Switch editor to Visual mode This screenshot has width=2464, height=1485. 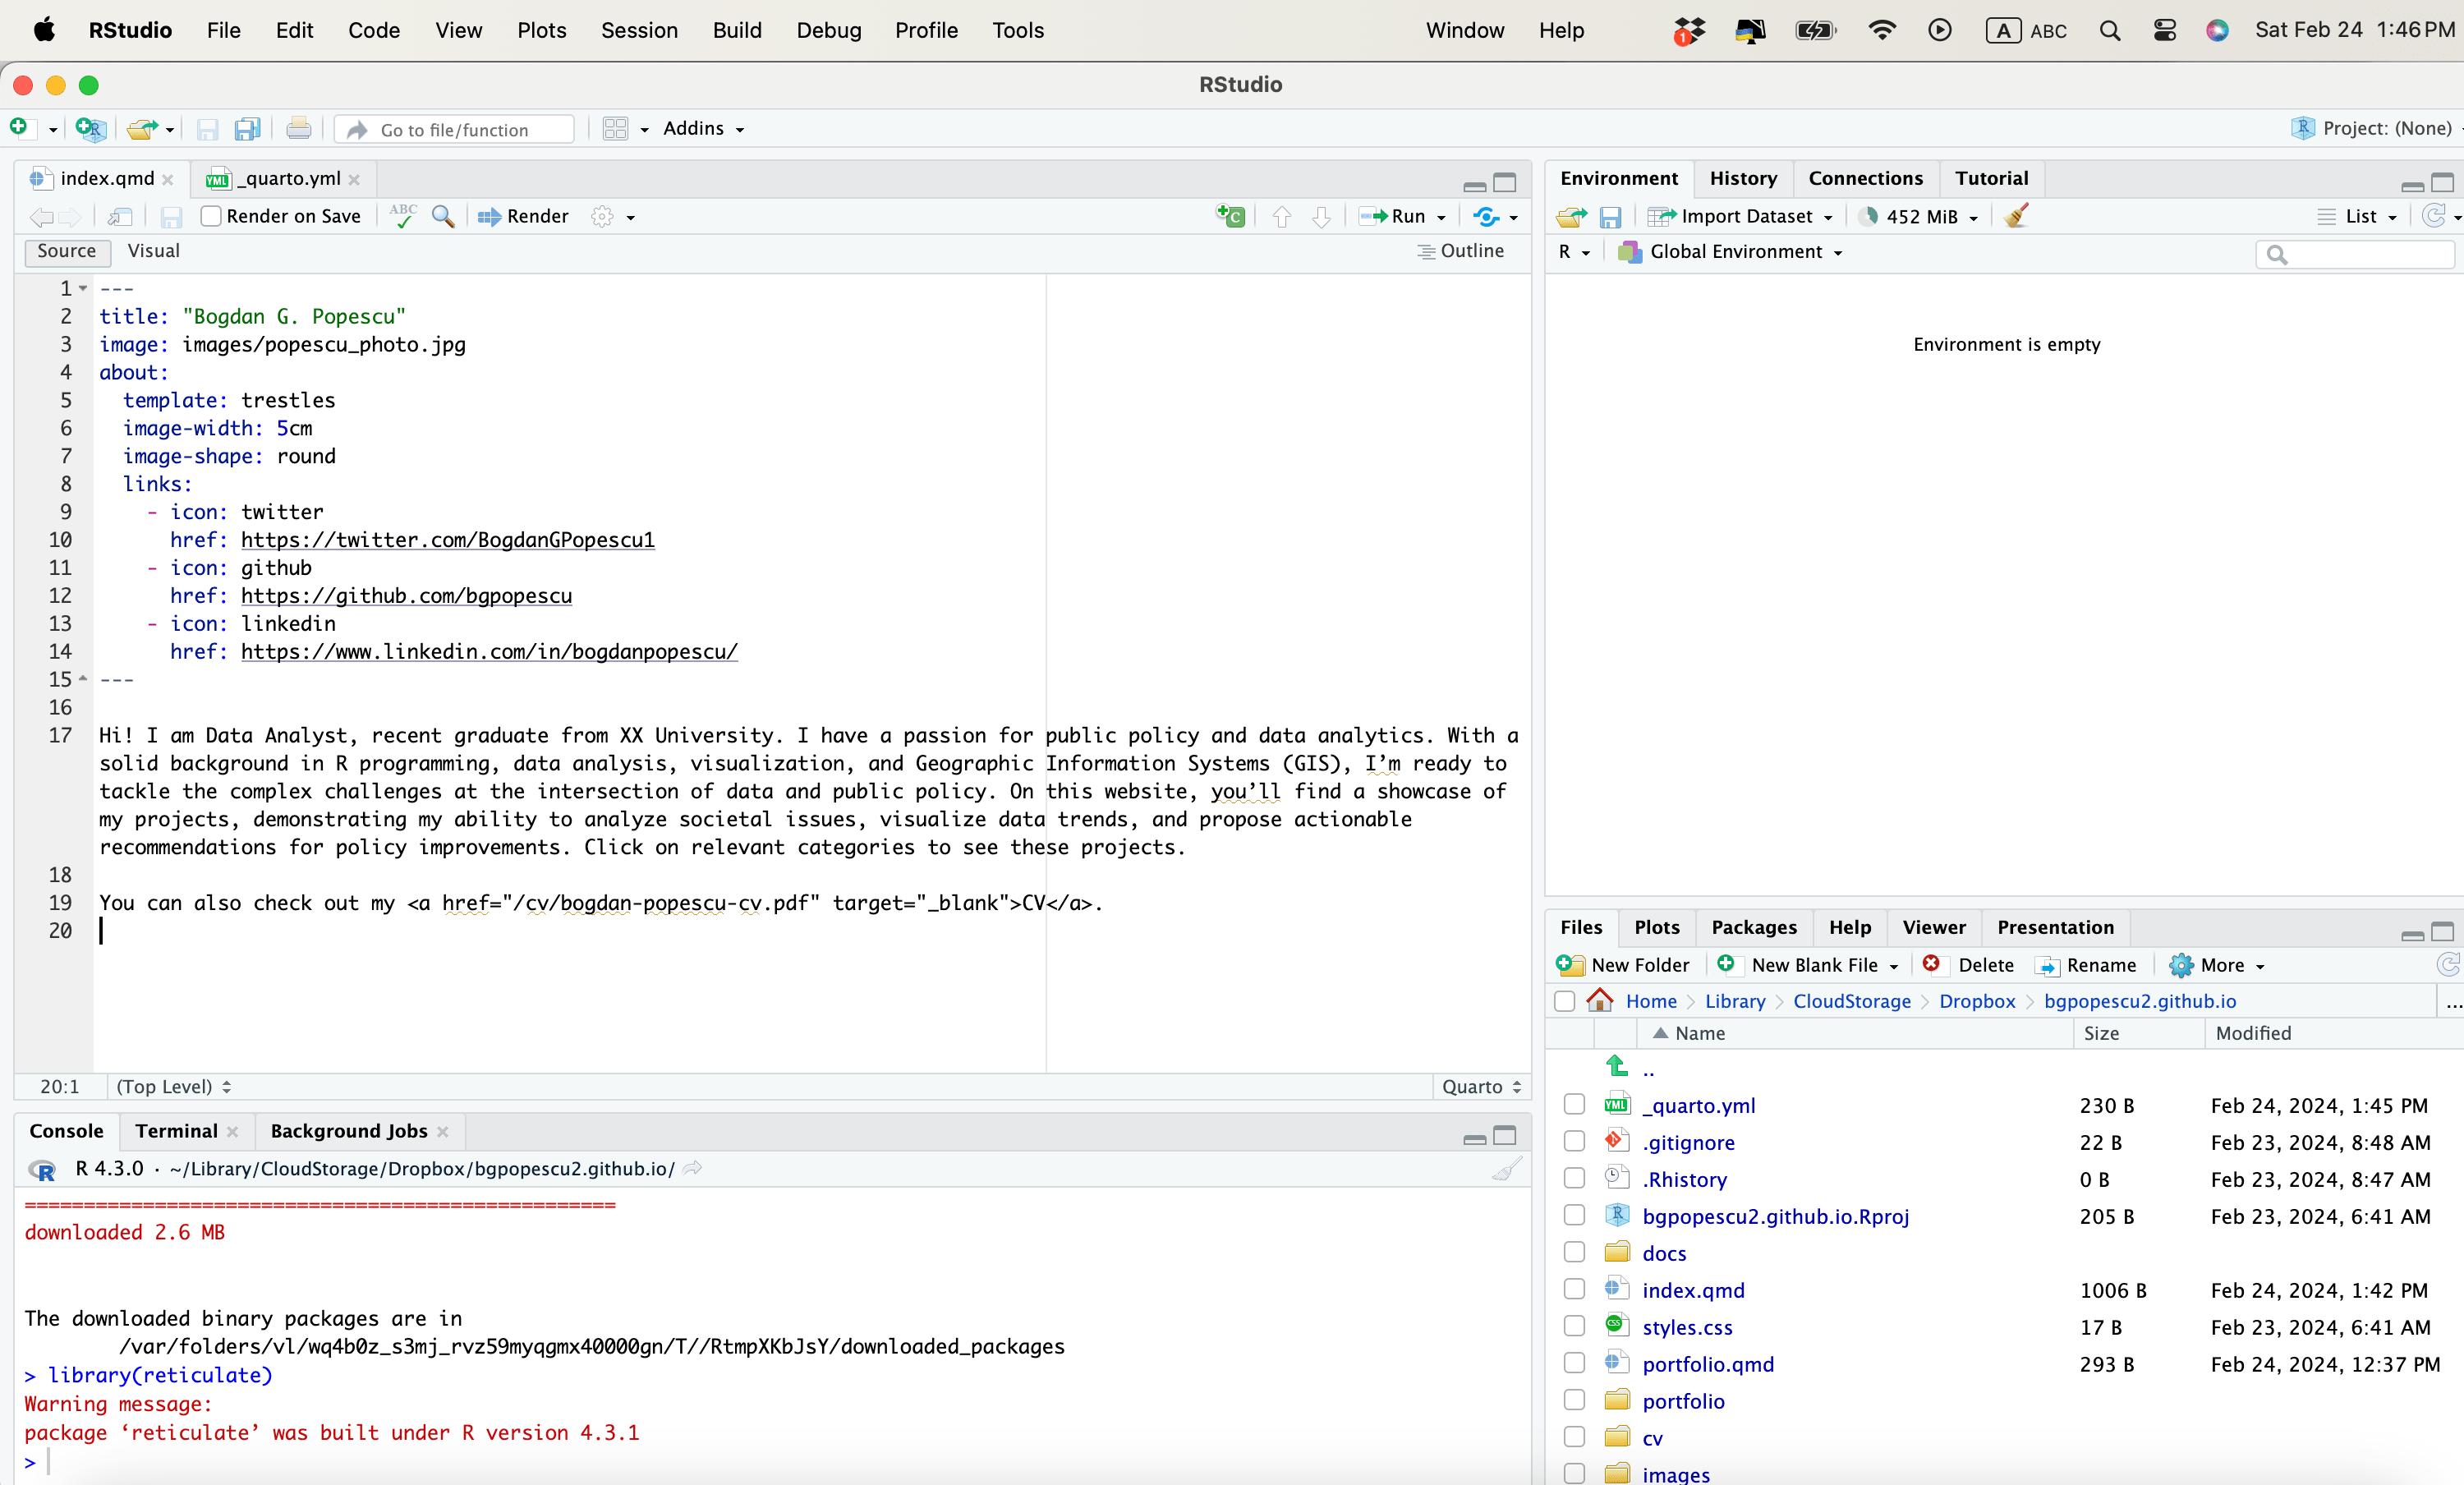(x=153, y=251)
